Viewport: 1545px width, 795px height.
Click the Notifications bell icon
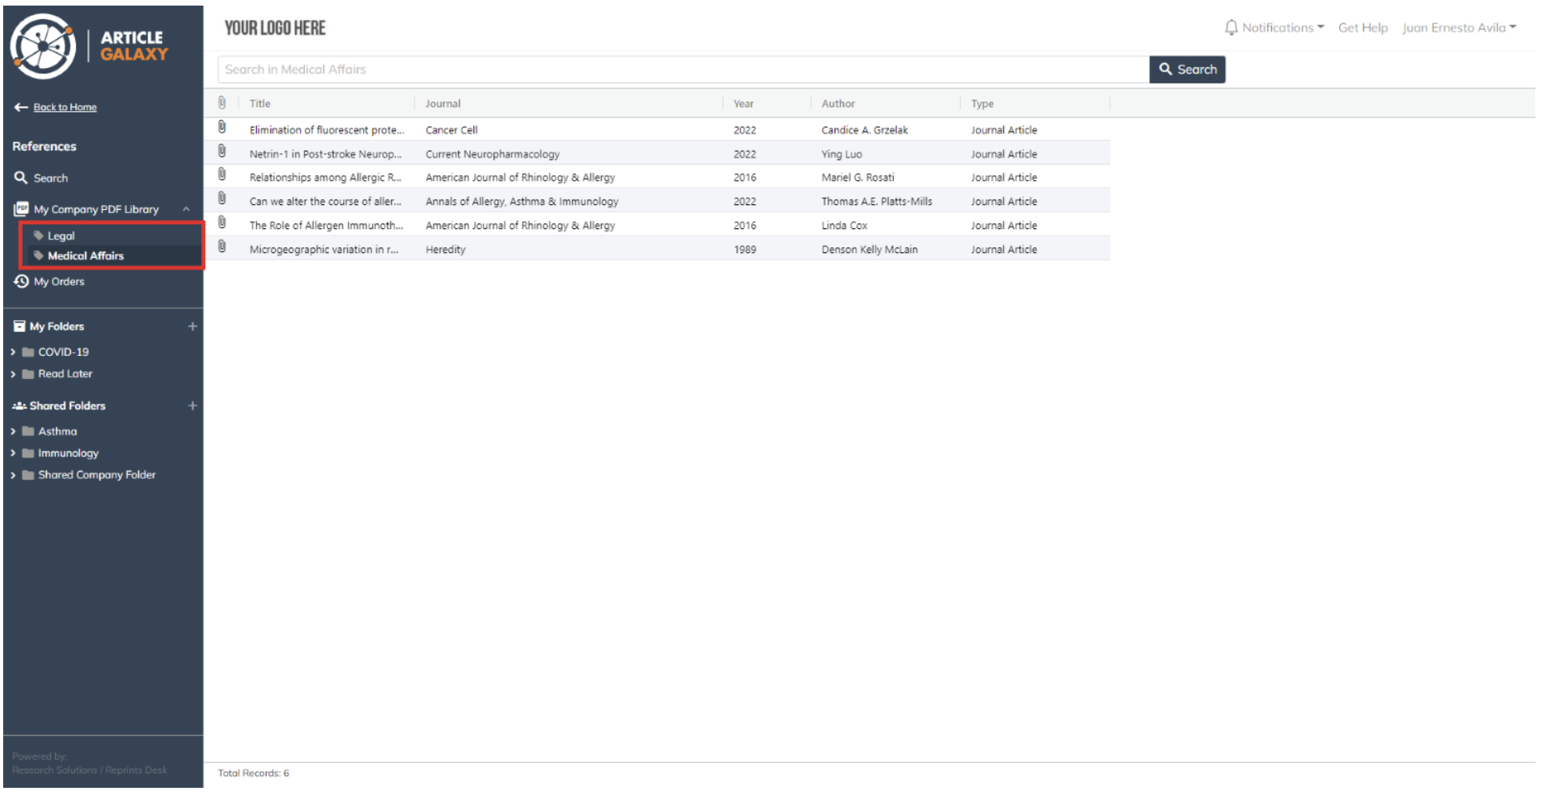pos(1230,26)
